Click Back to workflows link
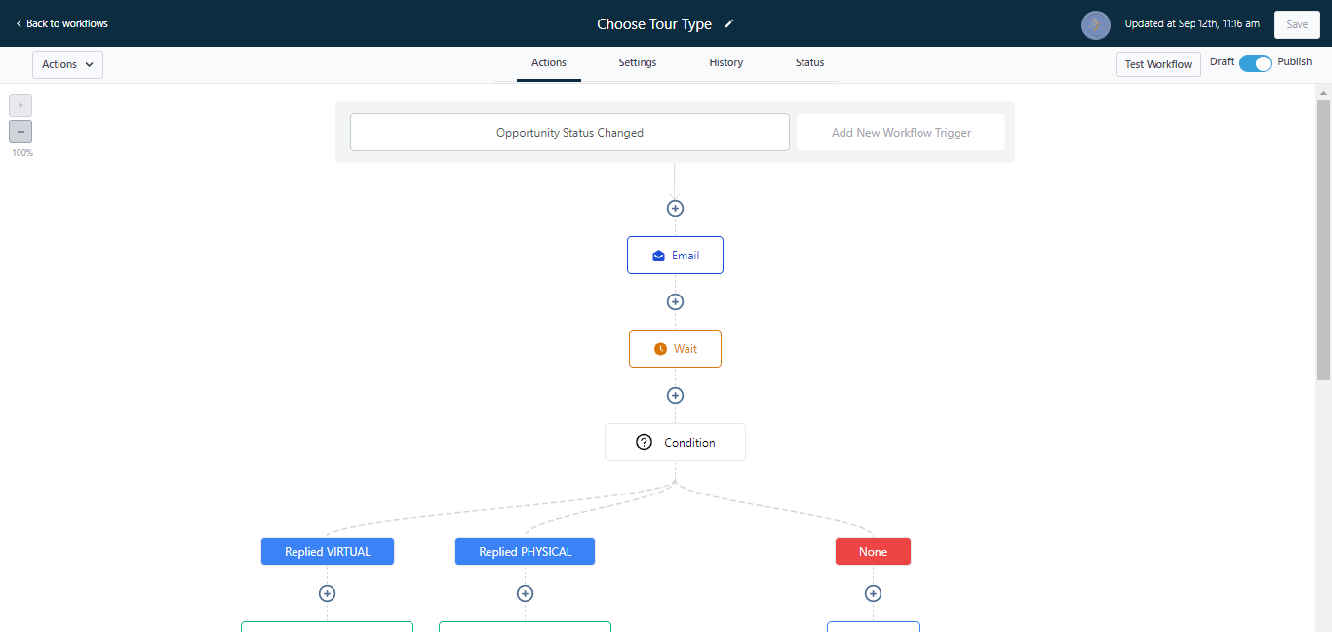The width and height of the screenshot is (1332, 632). click(61, 23)
